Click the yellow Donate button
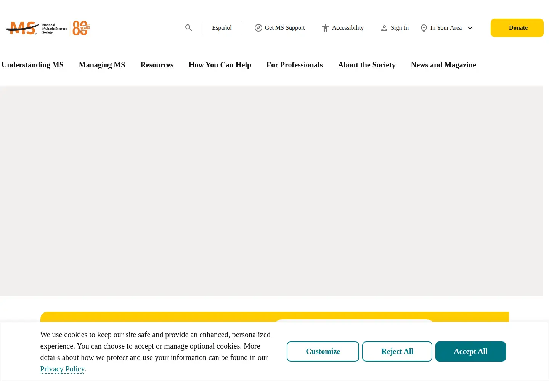Viewport: 549px width, 381px height. click(x=517, y=28)
